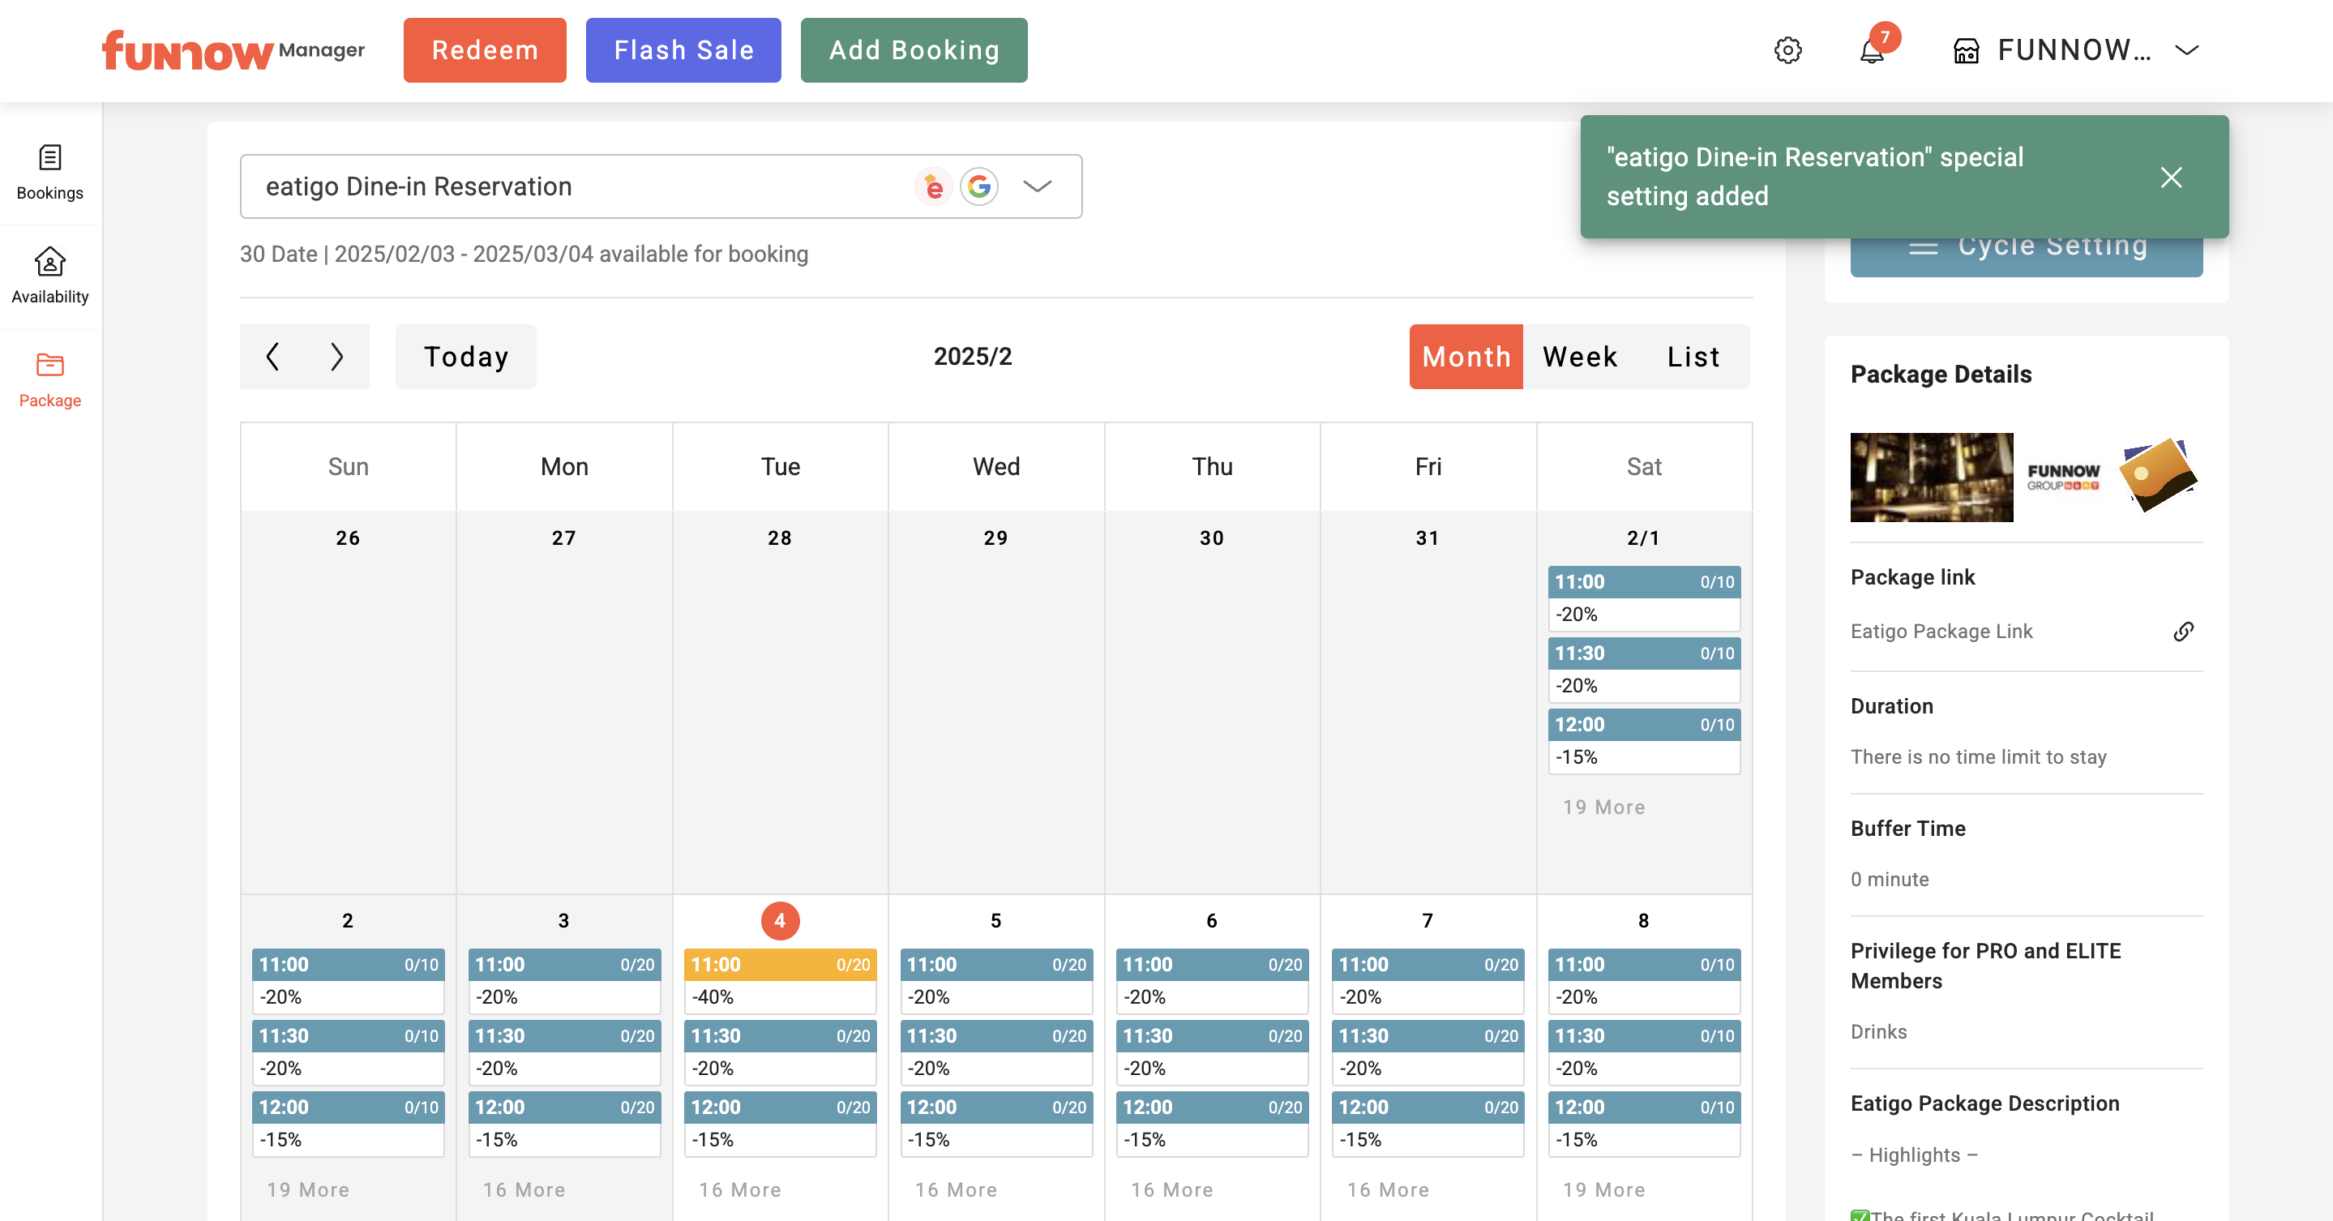This screenshot has width=2333, height=1221.
Task: Expand the package selector chevron
Action: 1037,186
